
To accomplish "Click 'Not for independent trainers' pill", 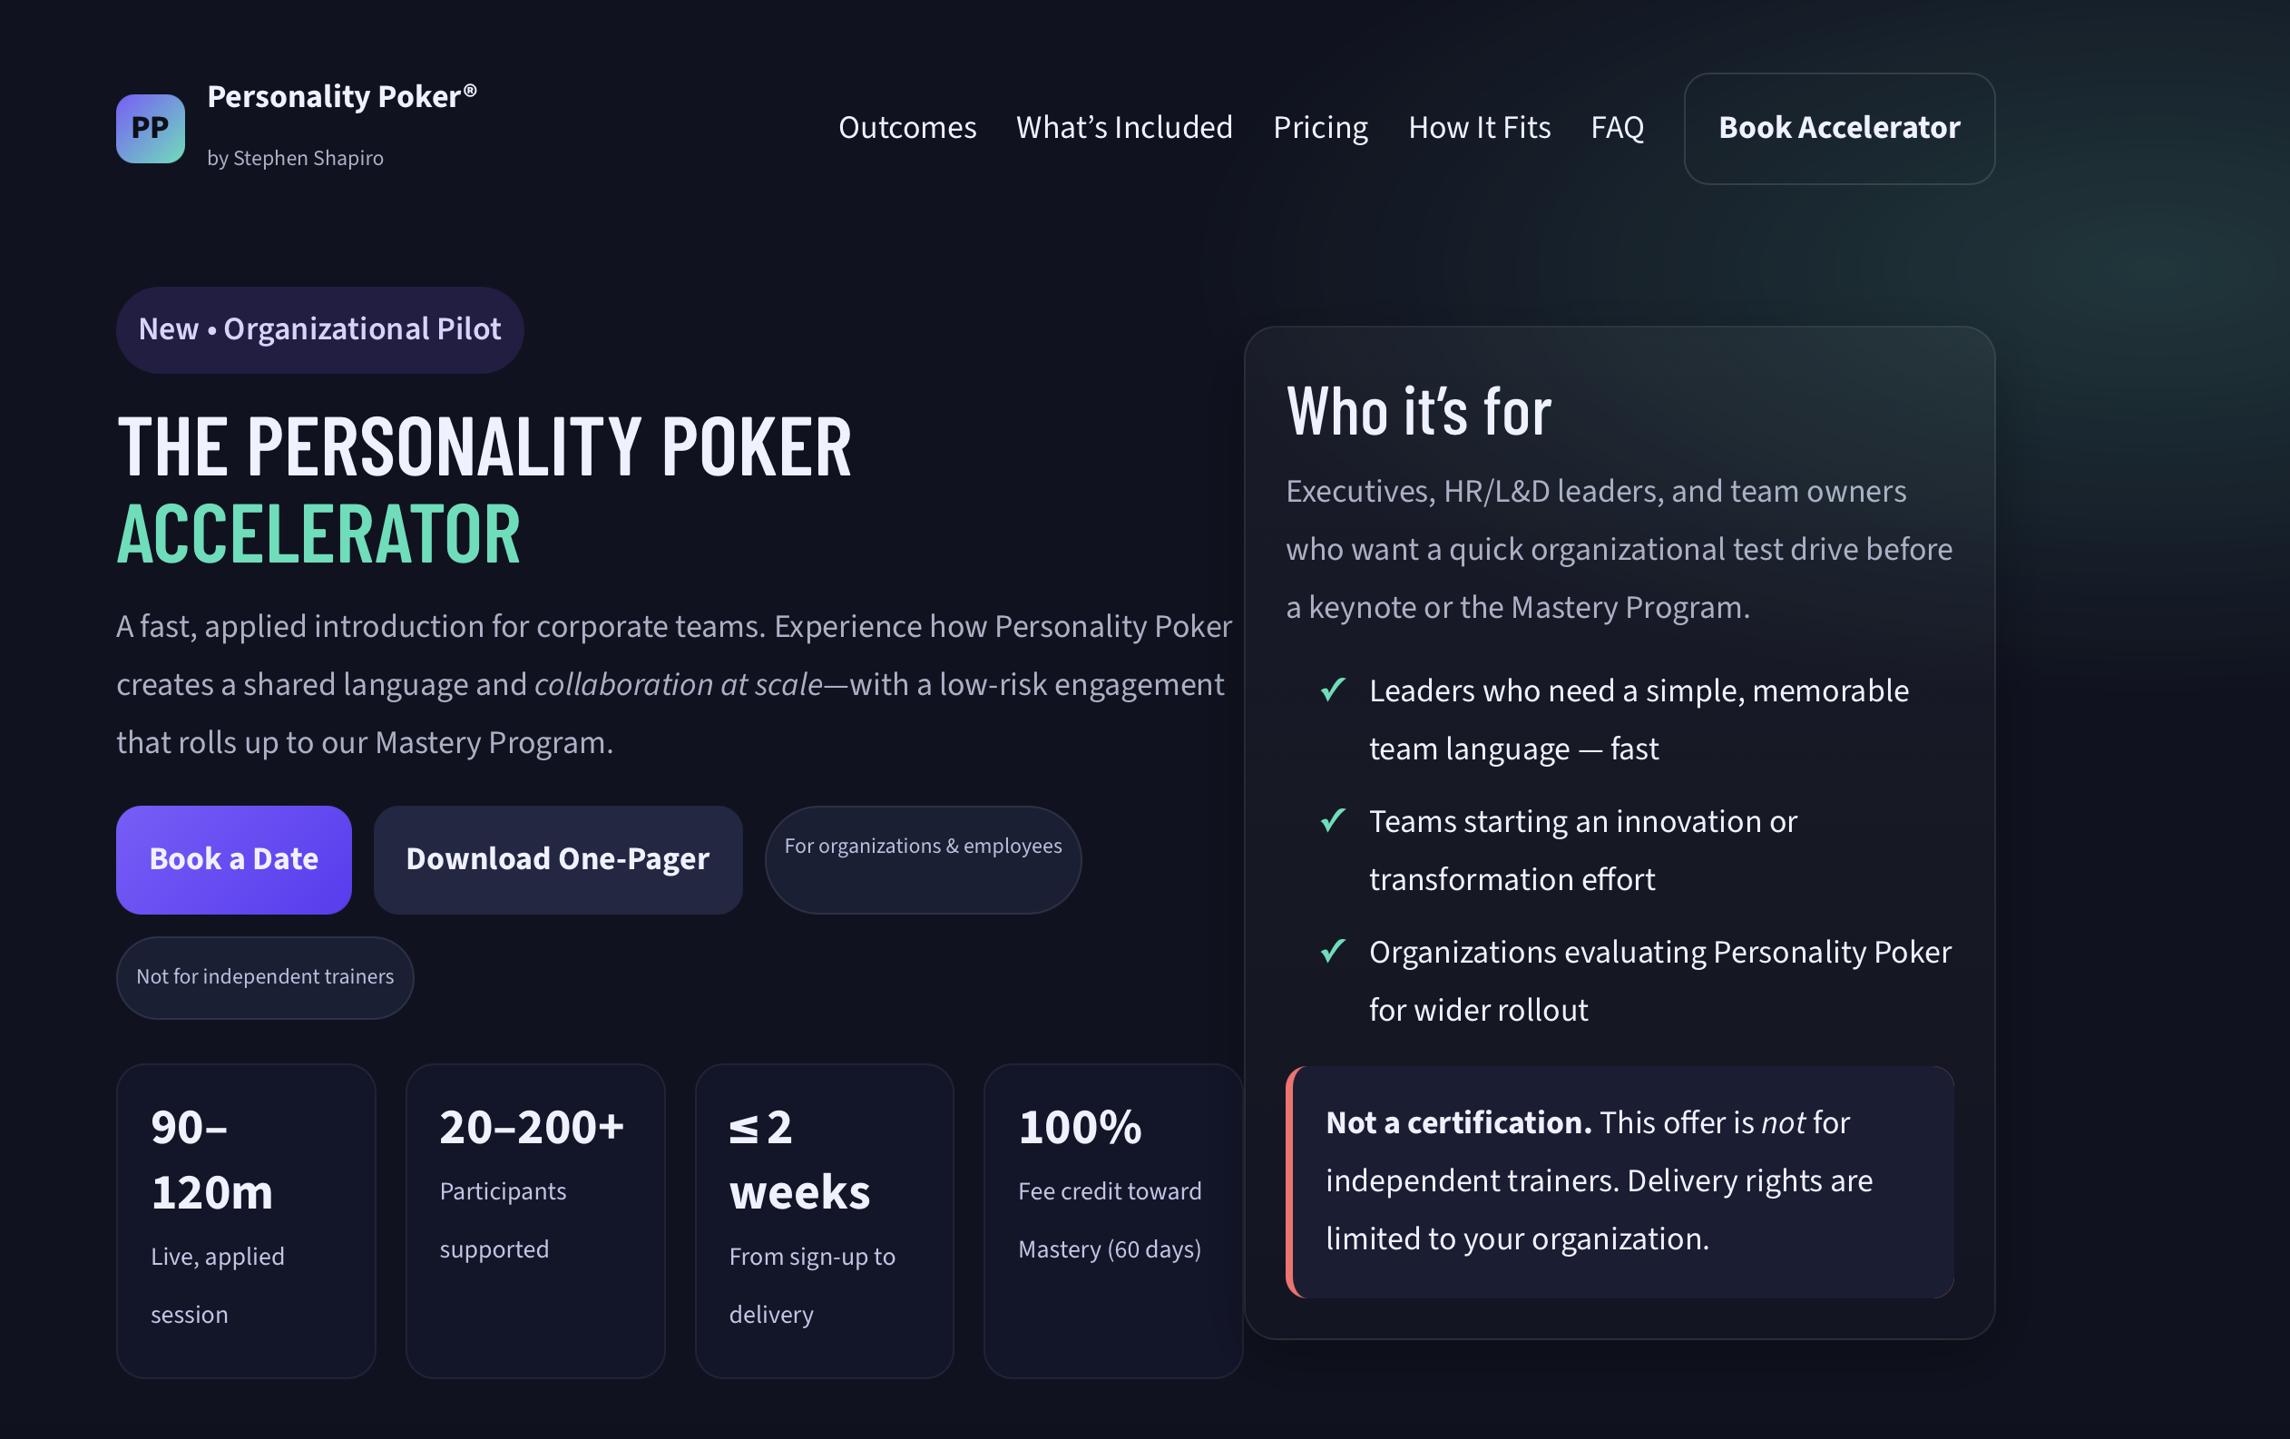I will (x=264, y=978).
